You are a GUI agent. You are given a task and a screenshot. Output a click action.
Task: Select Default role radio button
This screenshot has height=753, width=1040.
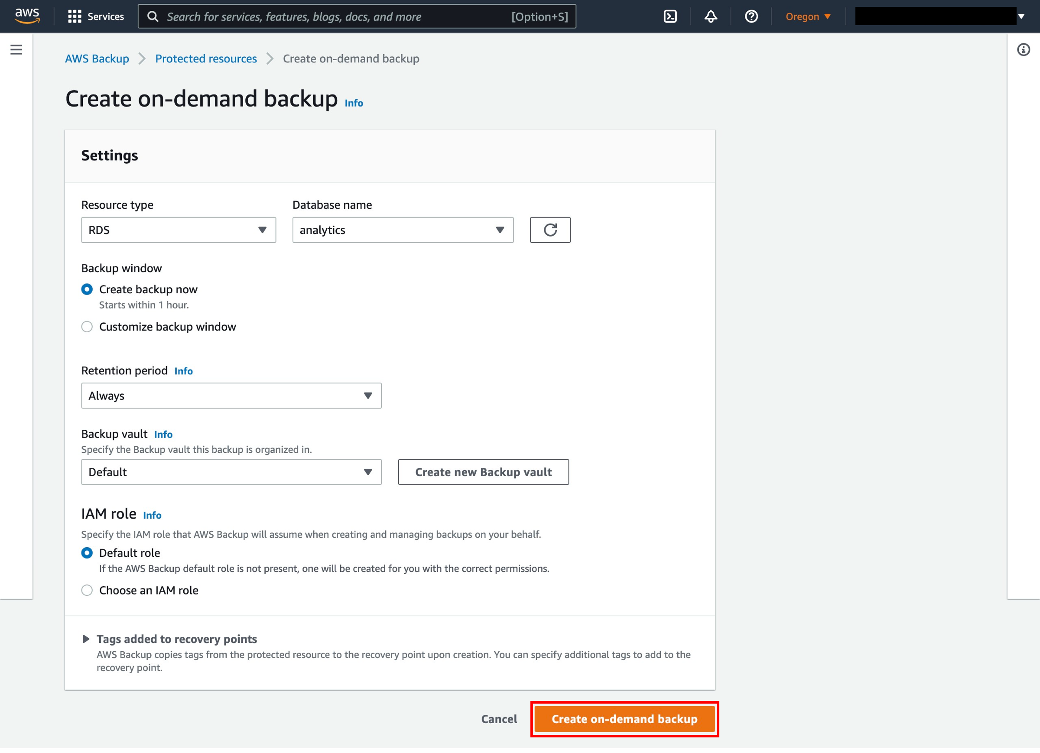[87, 552]
